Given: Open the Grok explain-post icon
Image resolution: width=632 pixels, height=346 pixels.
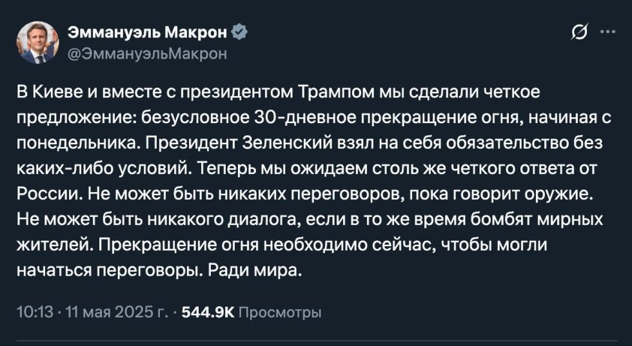Looking at the screenshot, I should tap(580, 32).
